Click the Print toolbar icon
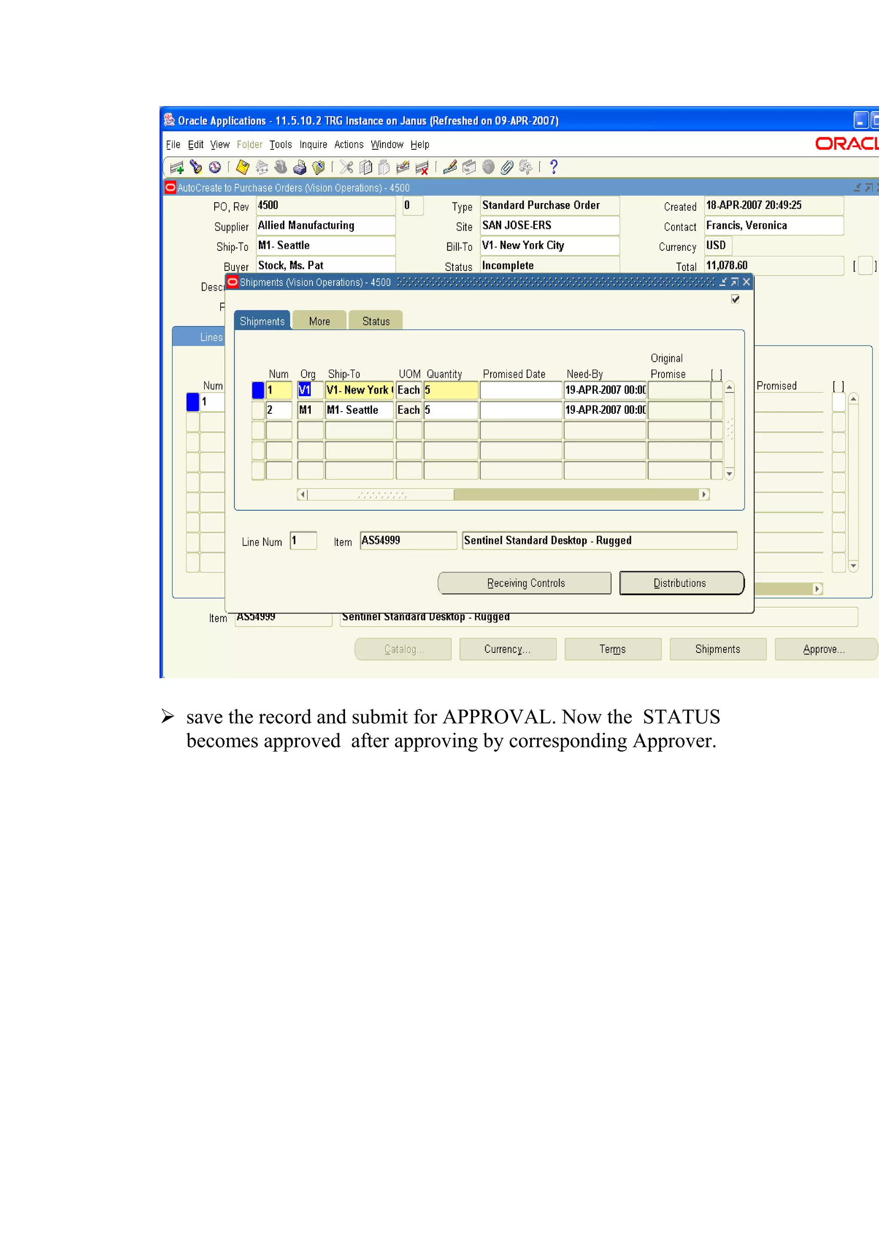 click(x=300, y=167)
